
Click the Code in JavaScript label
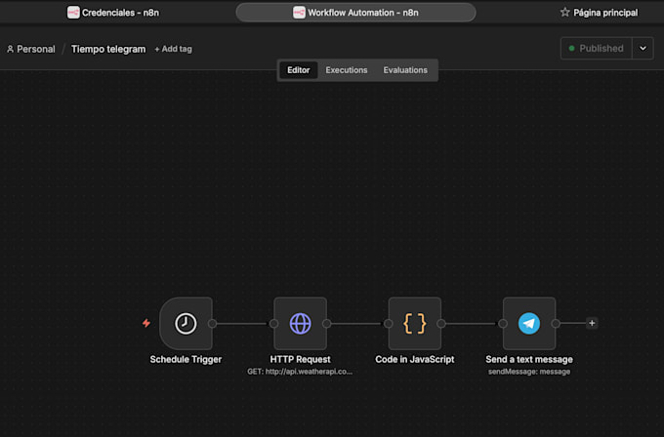[x=415, y=359]
